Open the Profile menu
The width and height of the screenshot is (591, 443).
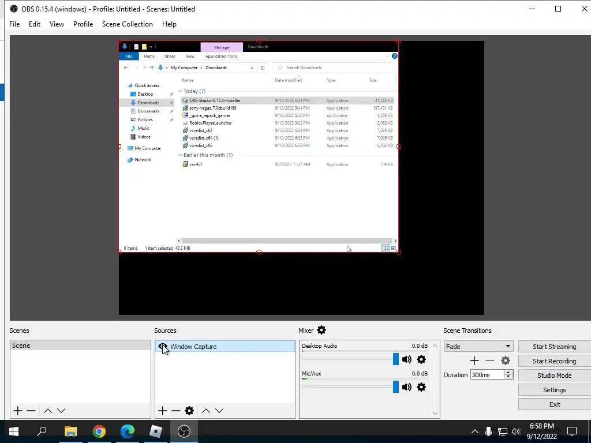point(83,24)
